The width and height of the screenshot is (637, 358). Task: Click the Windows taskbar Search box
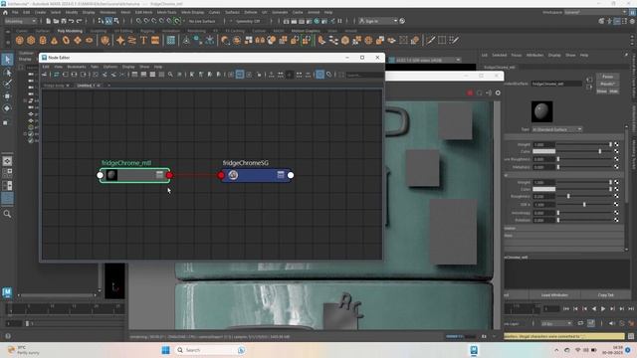point(210,350)
